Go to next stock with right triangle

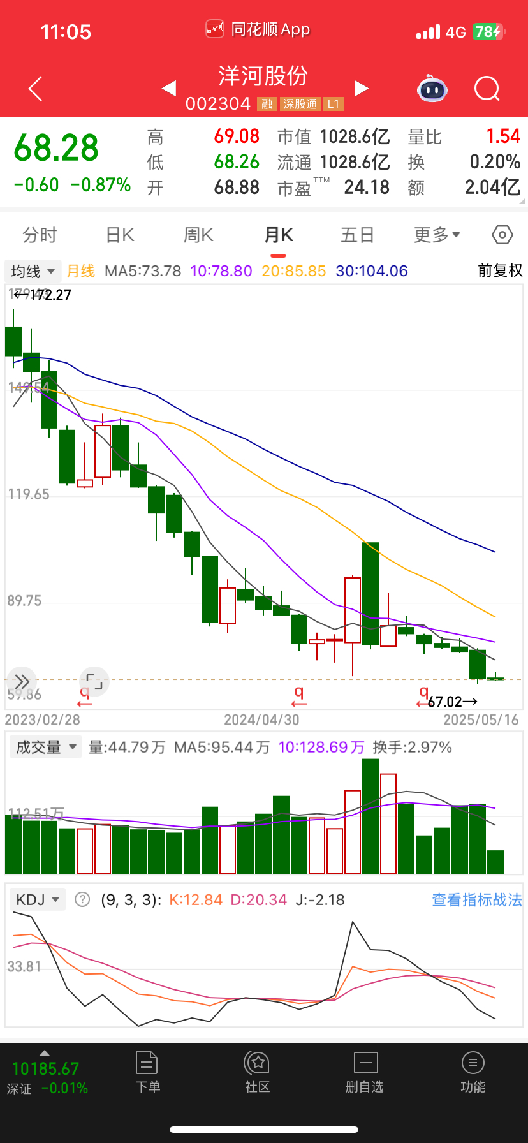pyautogui.click(x=362, y=88)
